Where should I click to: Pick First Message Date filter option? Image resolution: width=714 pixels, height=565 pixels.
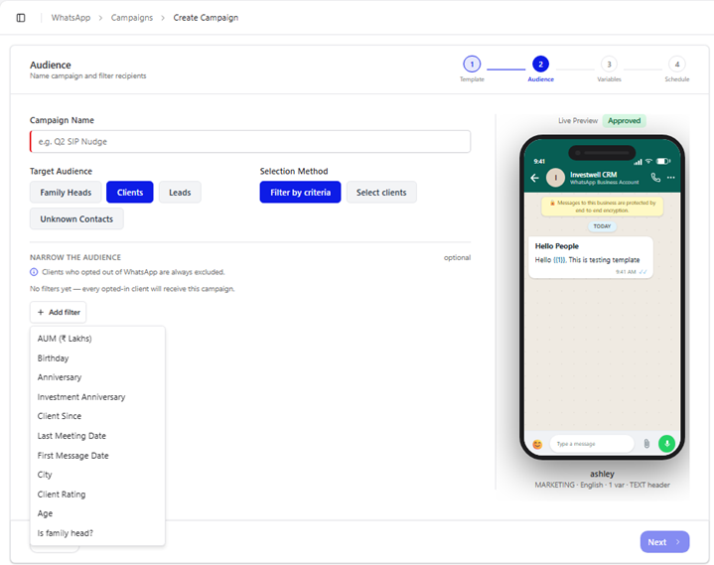coord(97,456)
